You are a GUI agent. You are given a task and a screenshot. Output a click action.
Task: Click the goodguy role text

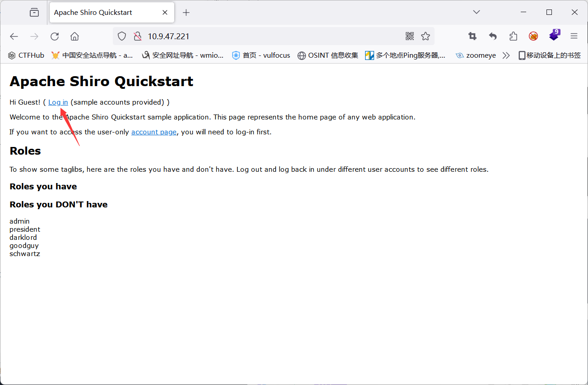coord(24,246)
